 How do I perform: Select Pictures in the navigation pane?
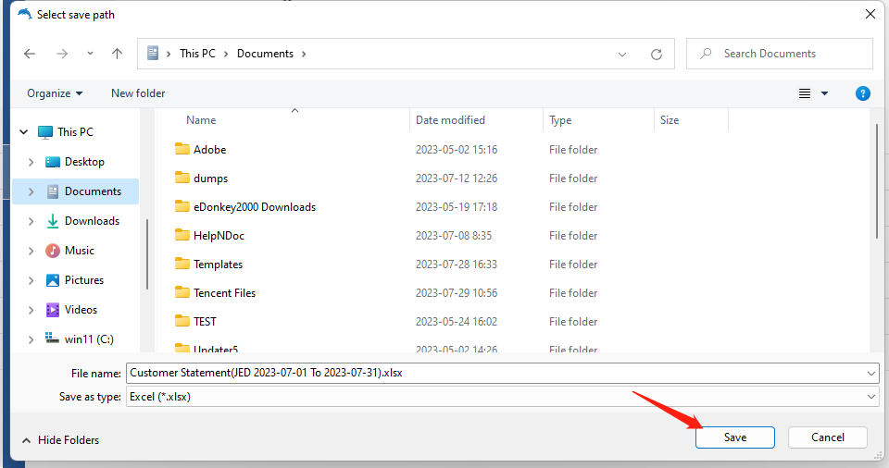click(83, 280)
